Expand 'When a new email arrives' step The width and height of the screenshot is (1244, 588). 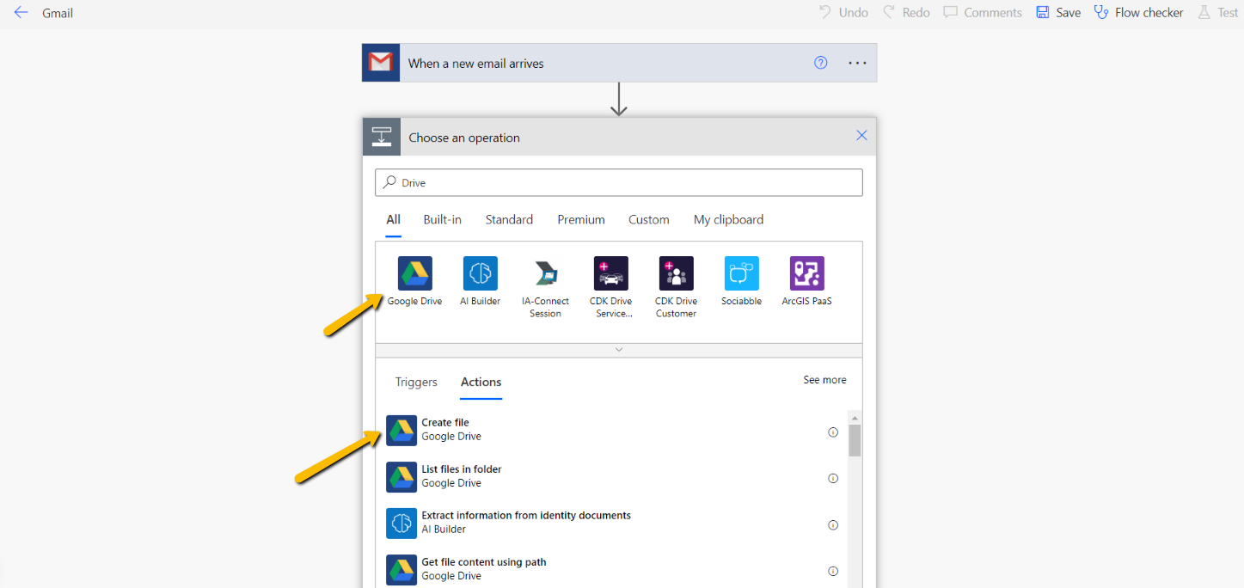(619, 63)
